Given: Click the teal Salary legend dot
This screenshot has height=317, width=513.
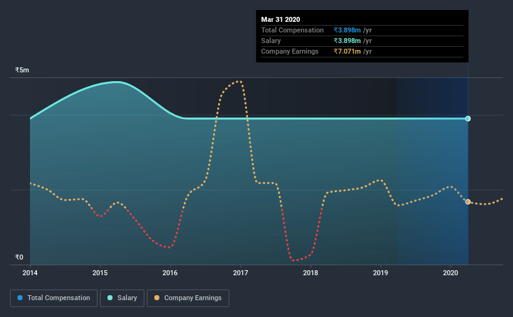Looking at the screenshot, I should coord(110,298).
